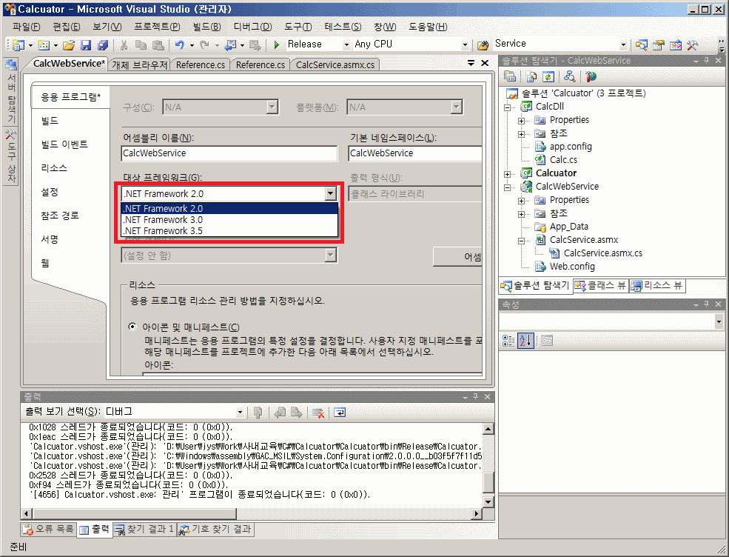This screenshot has height=557, width=729.
Task: Open the Solution Explorer toolbar icon
Action: (642, 44)
